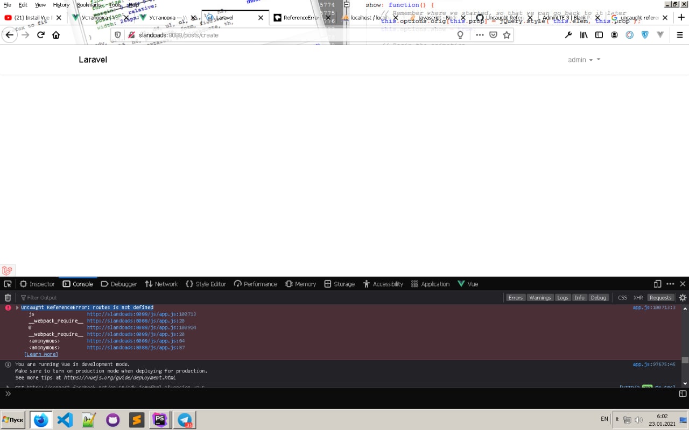Open the History menu
The width and height of the screenshot is (689, 430).
(x=61, y=5)
